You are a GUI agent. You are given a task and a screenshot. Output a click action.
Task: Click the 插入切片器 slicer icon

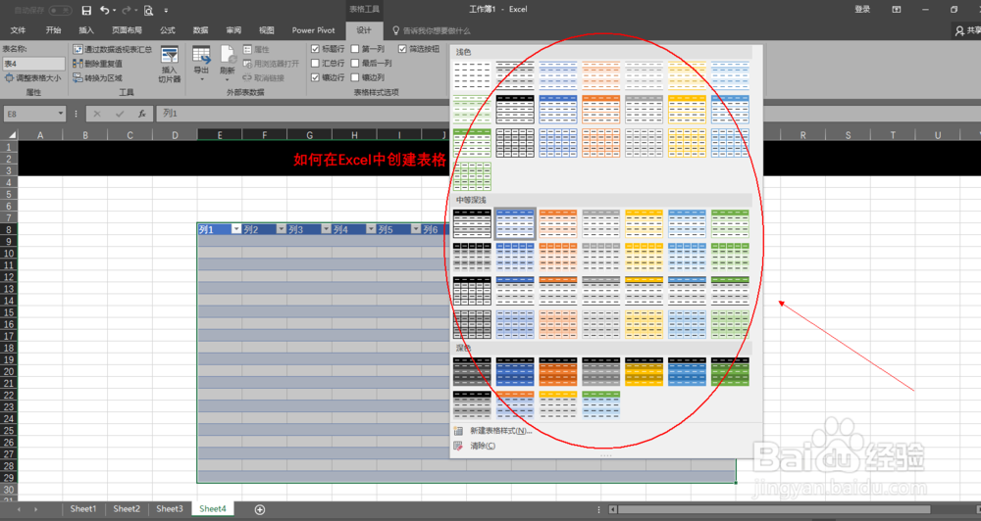[x=170, y=54]
